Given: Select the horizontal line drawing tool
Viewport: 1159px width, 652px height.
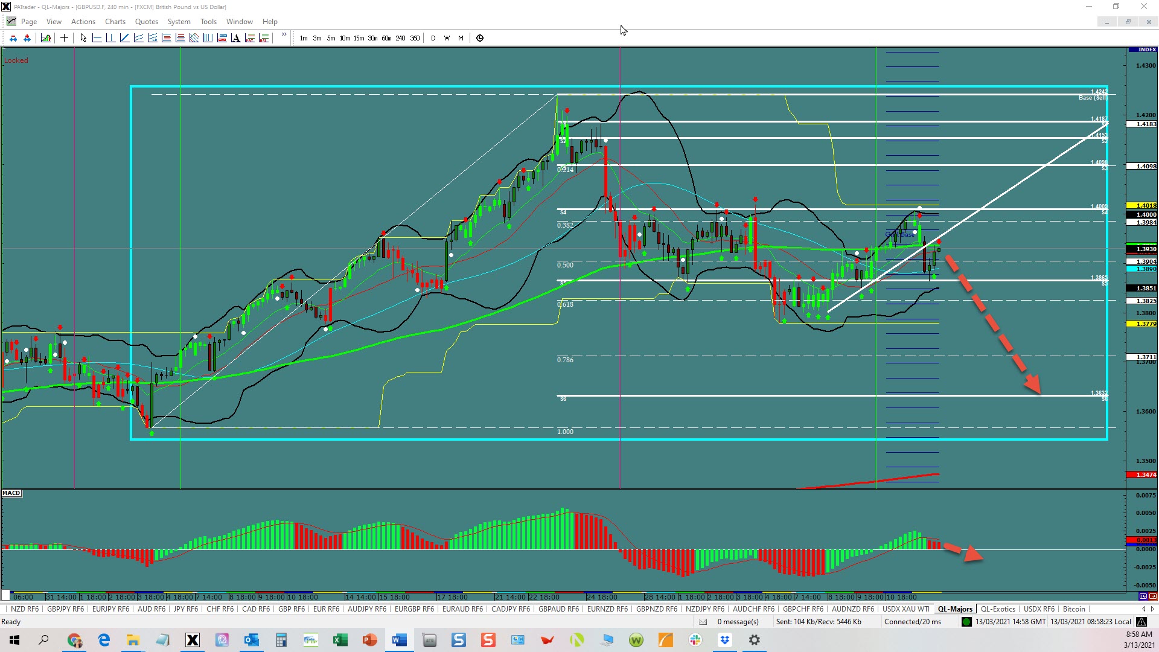Looking at the screenshot, I should coord(97,38).
